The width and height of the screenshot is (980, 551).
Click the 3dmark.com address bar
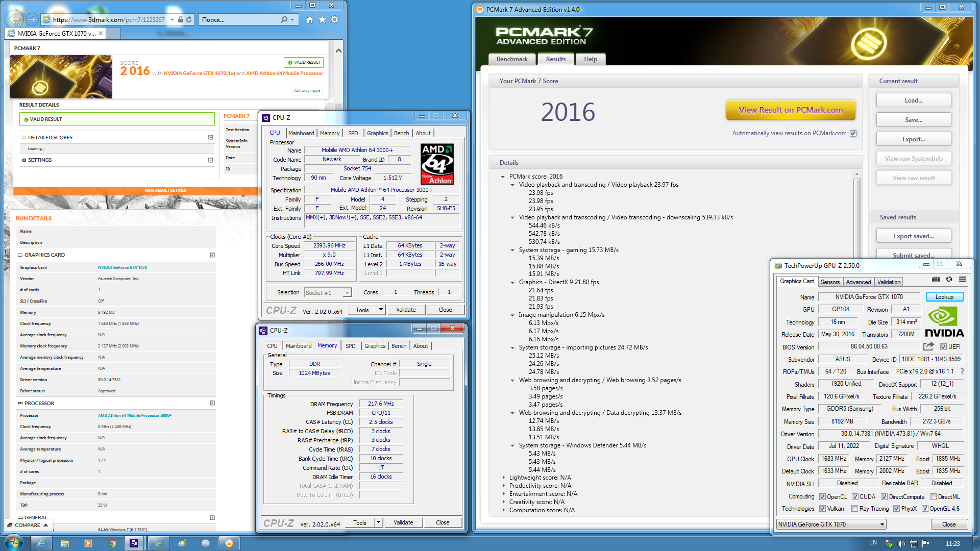(x=108, y=19)
